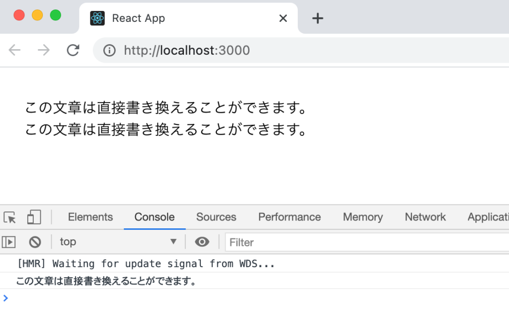Select the Sources tab

click(x=216, y=217)
